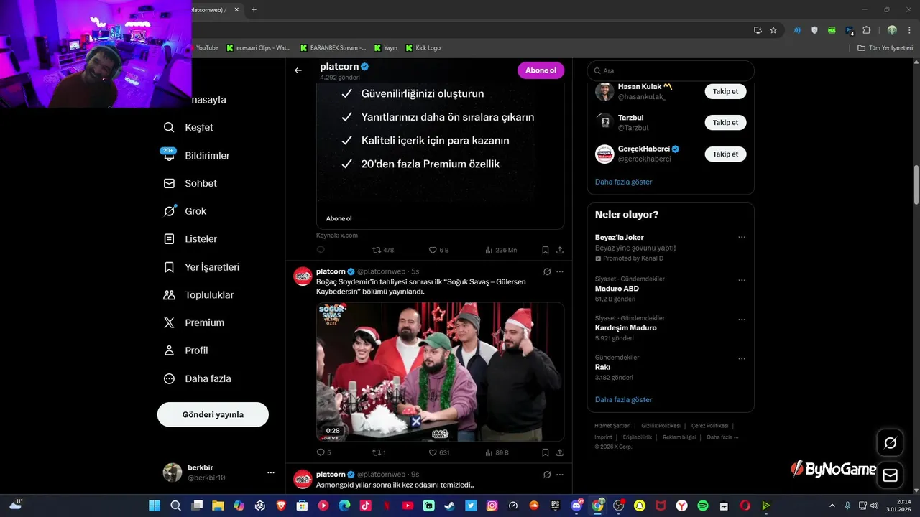Like the post with 631 likes
Viewport: 920px width, 517px height.
438,452
